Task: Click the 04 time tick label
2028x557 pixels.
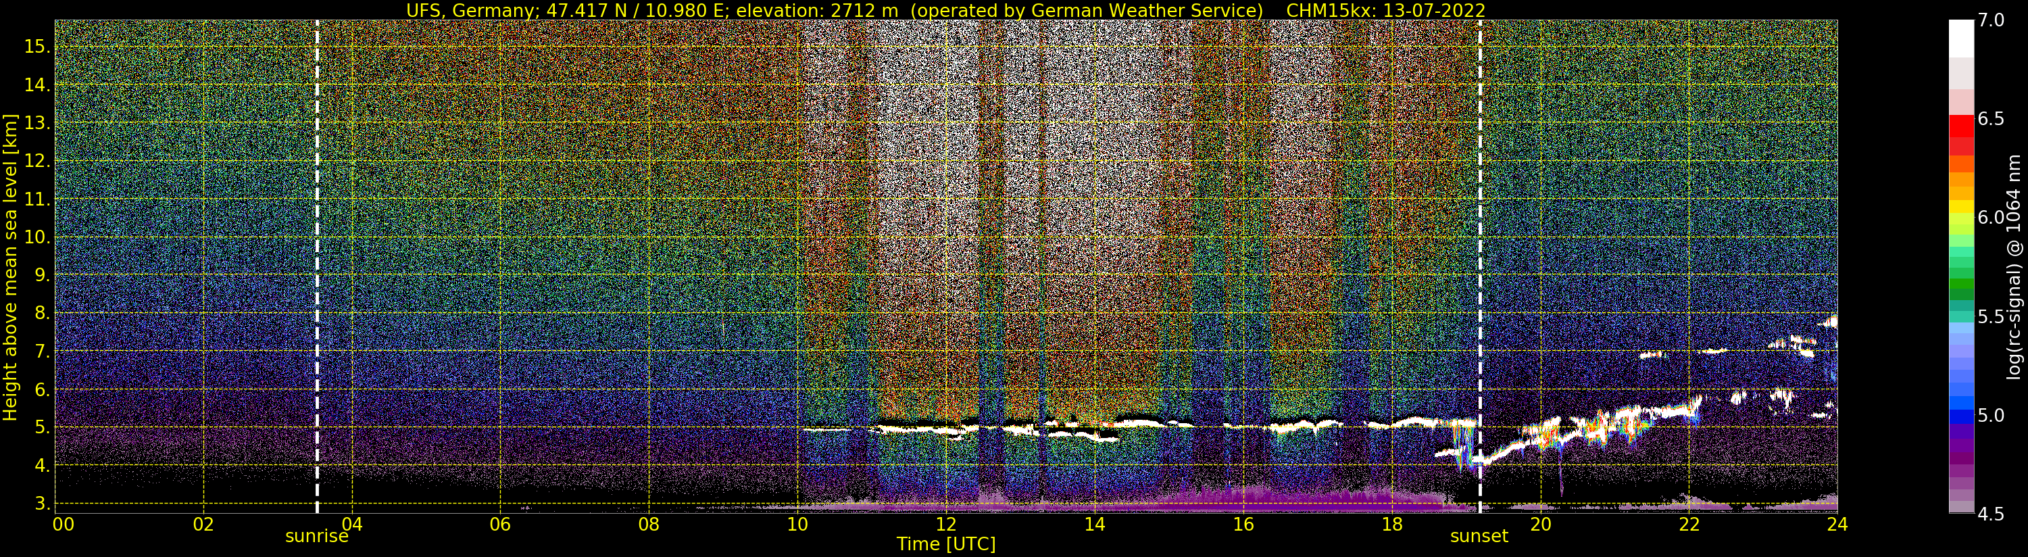Action: click(352, 524)
